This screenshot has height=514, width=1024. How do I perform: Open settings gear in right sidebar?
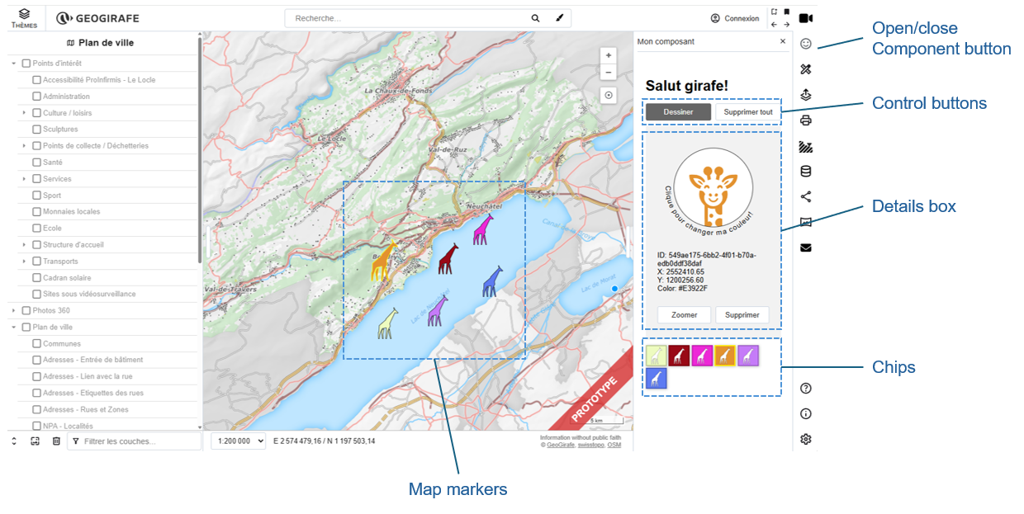[x=806, y=440]
